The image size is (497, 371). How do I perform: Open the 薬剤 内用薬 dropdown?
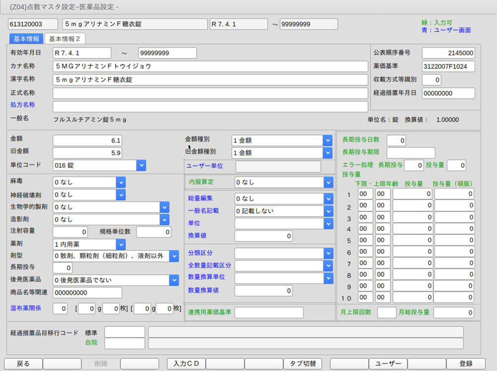point(121,244)
